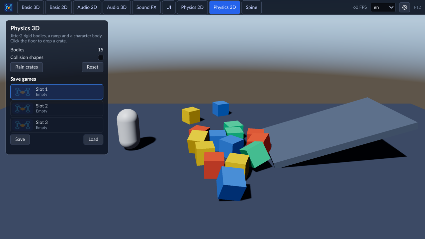Click the white capsule character body
The height and width of the screenshot is (239, 425).
[128, 128]
